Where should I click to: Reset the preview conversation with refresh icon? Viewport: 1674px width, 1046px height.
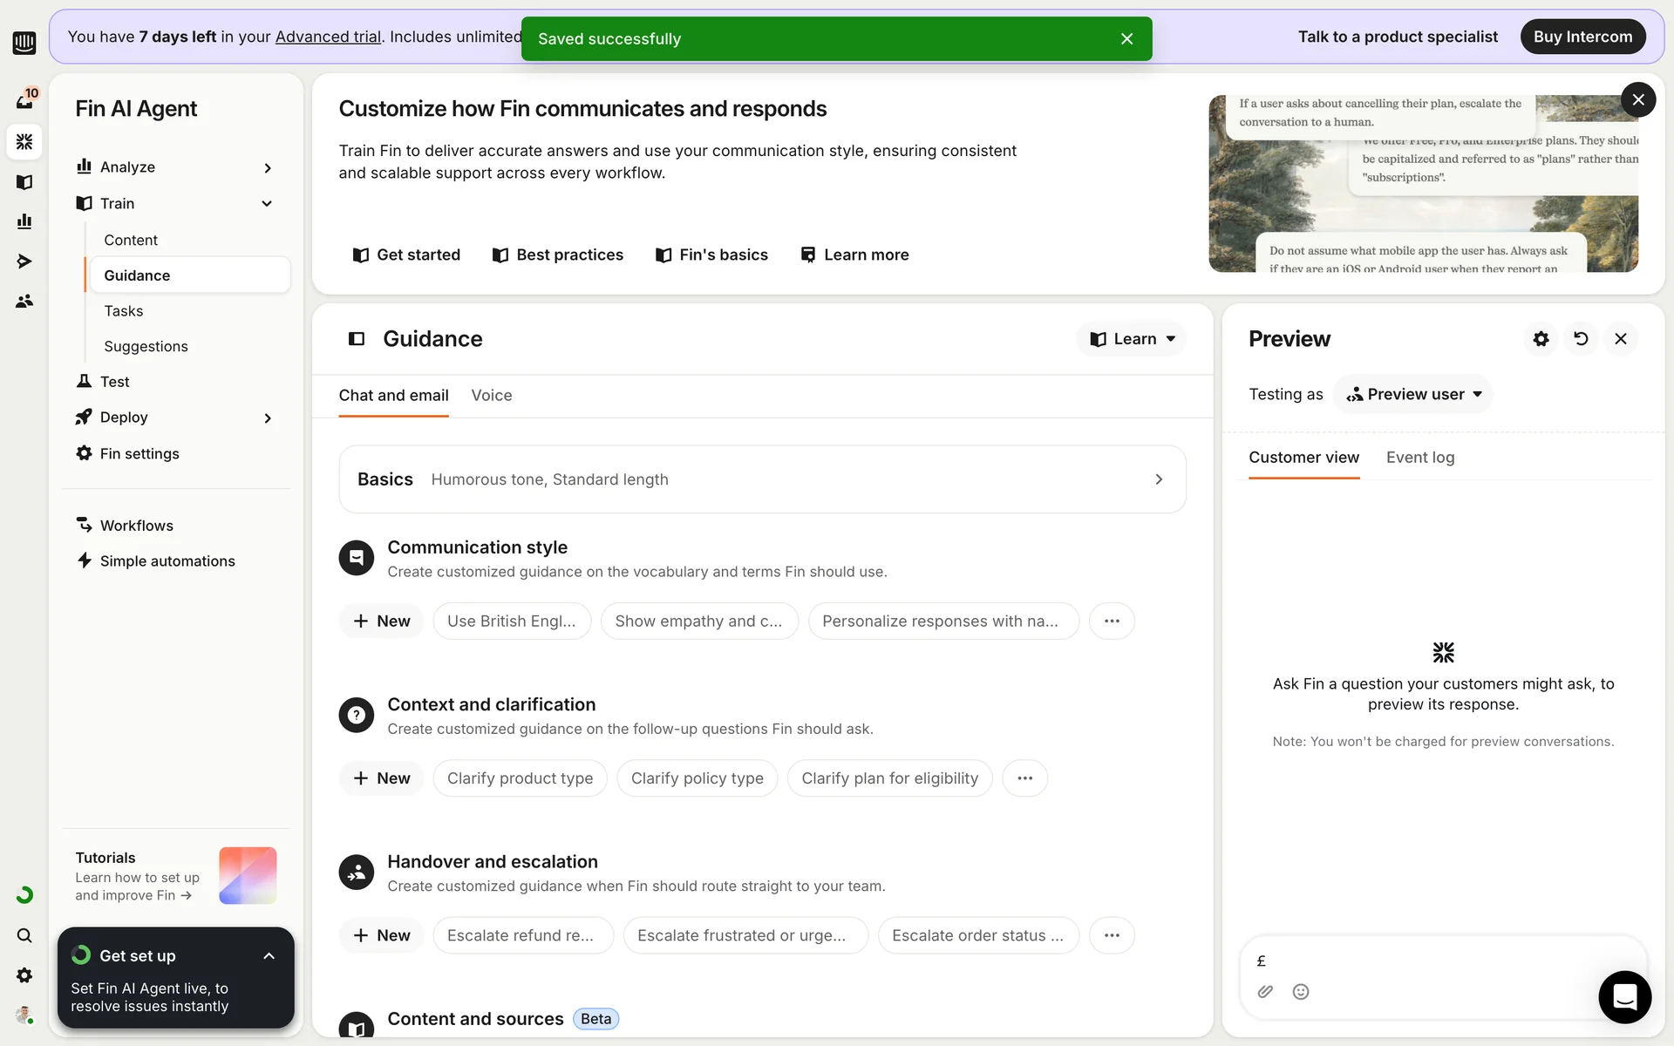pos(1581,339)
